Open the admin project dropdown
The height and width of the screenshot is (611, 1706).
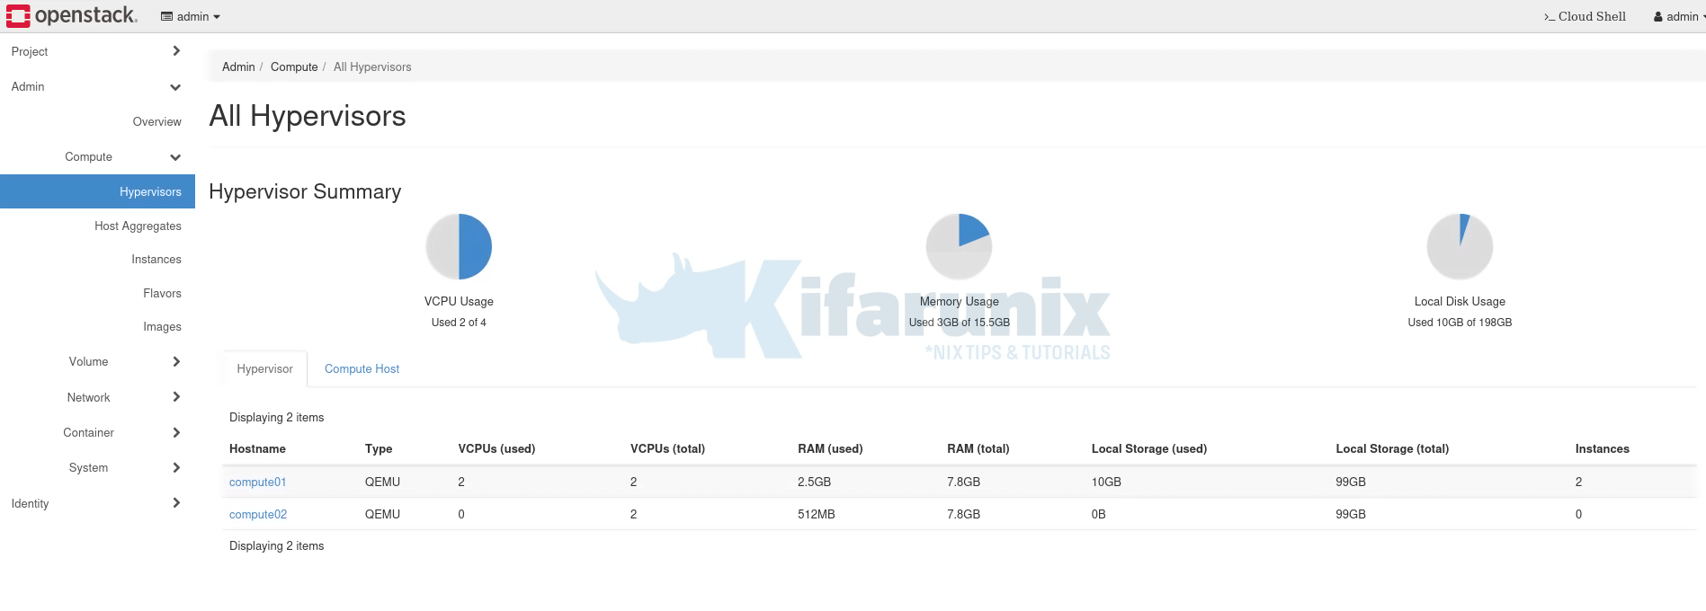[x=191, y=16]
